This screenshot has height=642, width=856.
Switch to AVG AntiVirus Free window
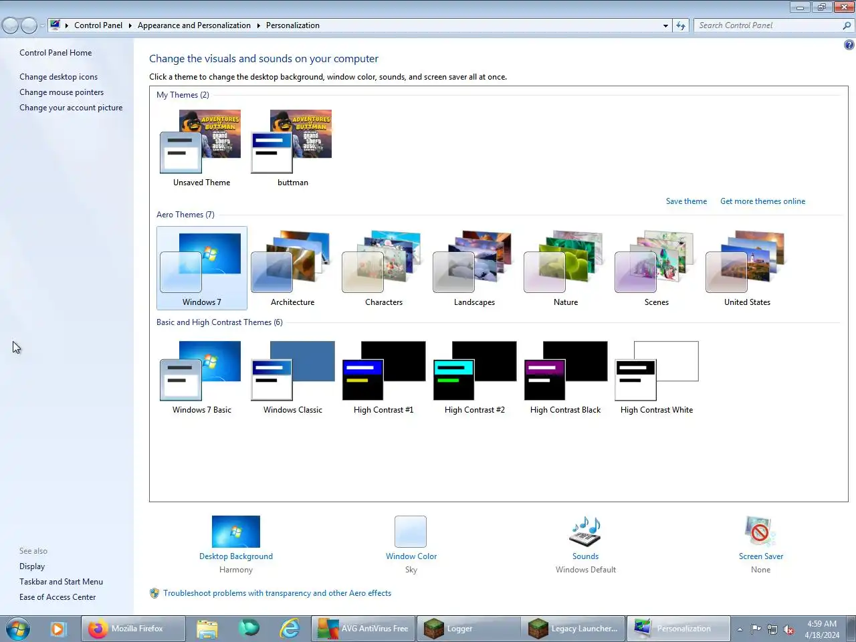(363, 629)
